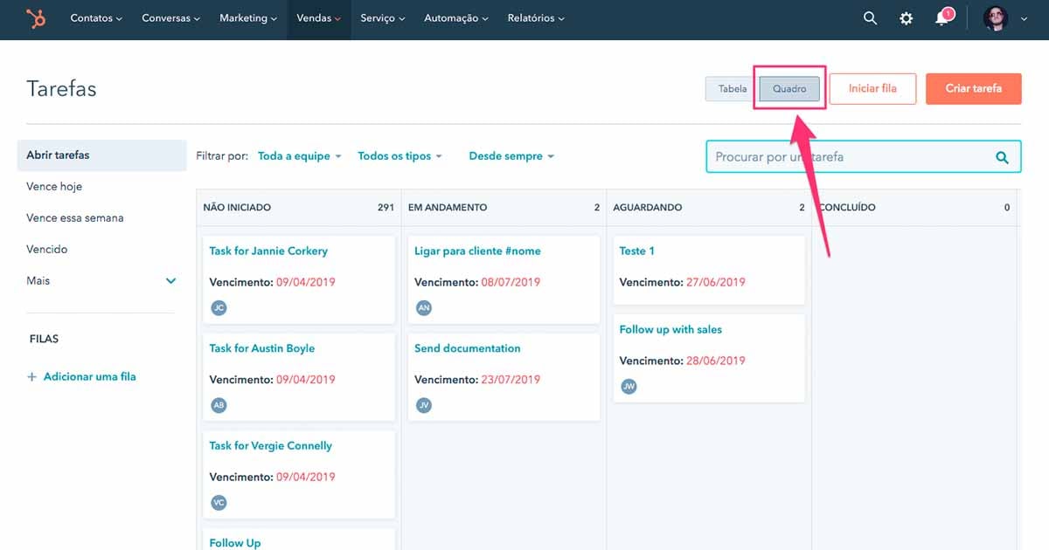Open the search magnifier in the top bar
The width and height of the screenshot is (1049, 550).
(870, 18)
